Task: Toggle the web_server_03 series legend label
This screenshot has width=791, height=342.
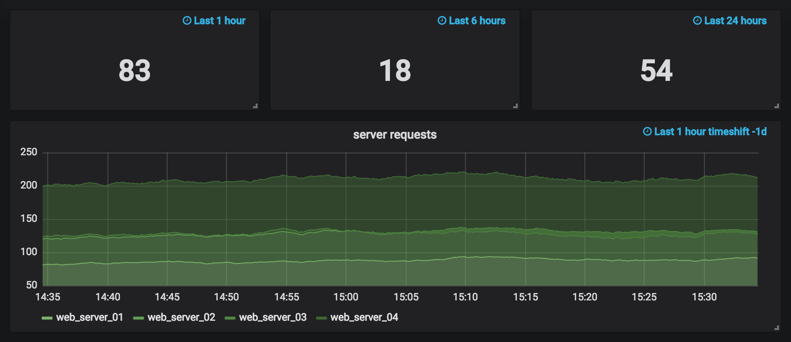Action: (272, 318)
